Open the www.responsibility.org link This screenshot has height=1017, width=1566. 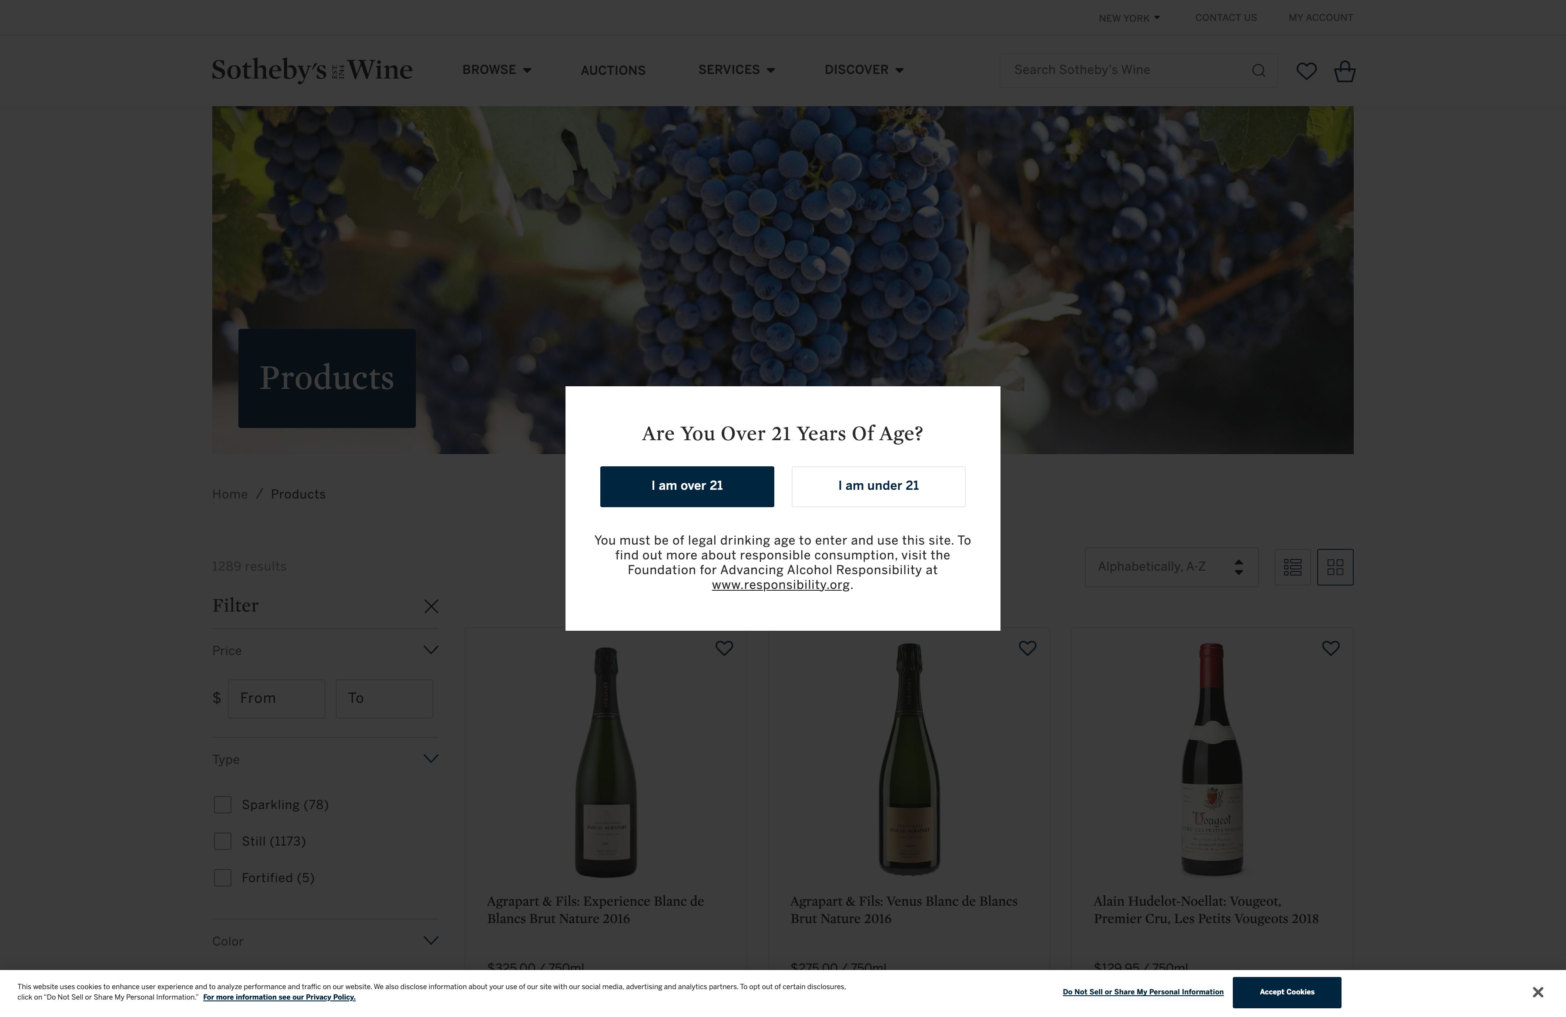pyautogui.click(x=780, y=585)
